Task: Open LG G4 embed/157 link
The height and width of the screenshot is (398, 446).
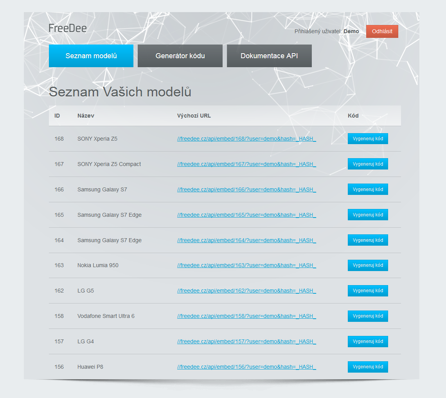Action: point(246,341)
